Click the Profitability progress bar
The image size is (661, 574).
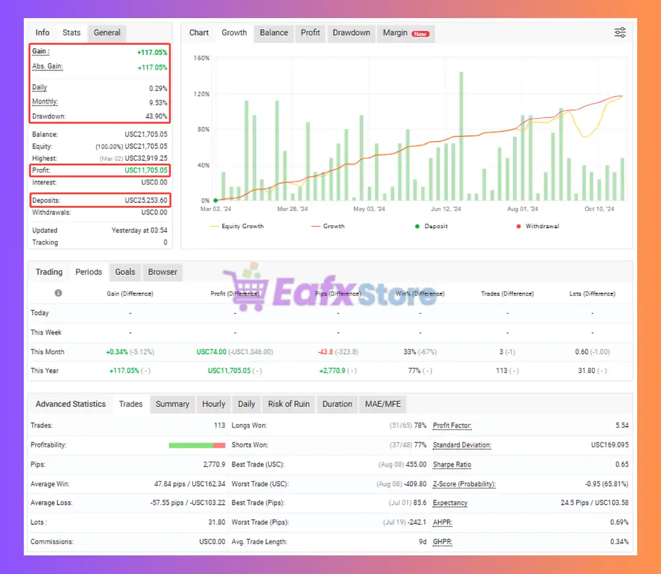coord(197,445)
